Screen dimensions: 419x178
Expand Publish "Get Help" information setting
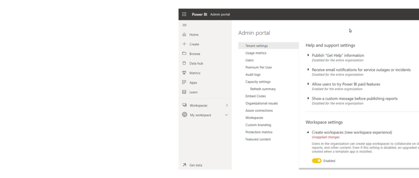(x=308, y=55)
